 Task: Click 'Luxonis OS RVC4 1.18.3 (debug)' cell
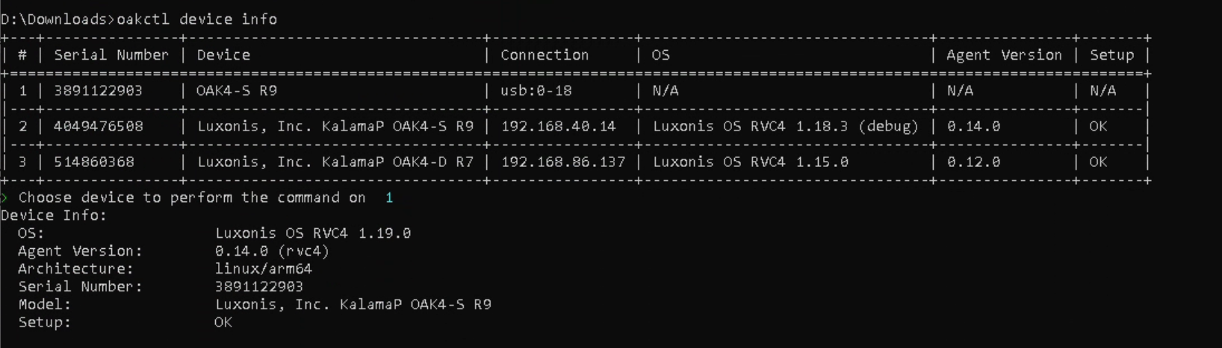pos(785,126)
